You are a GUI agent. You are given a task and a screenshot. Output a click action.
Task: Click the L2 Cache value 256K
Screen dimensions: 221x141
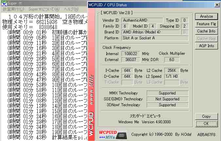pyautogui.click(x=172, y=70)
